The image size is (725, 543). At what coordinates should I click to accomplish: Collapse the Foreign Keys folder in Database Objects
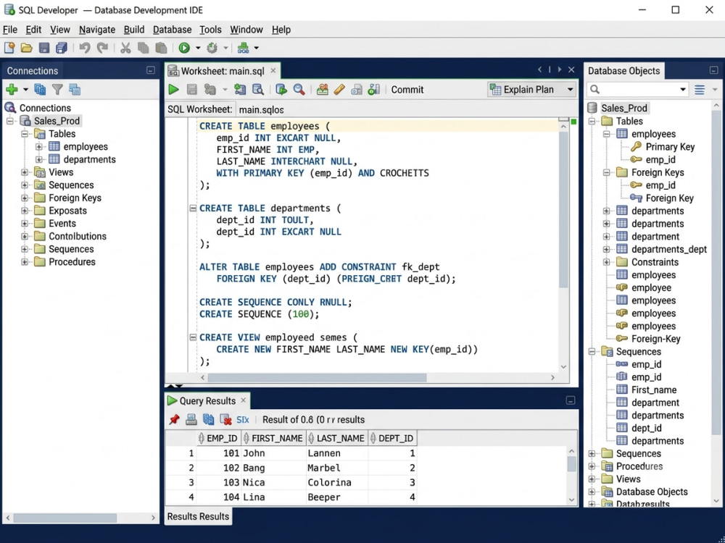tap(606, 173)
